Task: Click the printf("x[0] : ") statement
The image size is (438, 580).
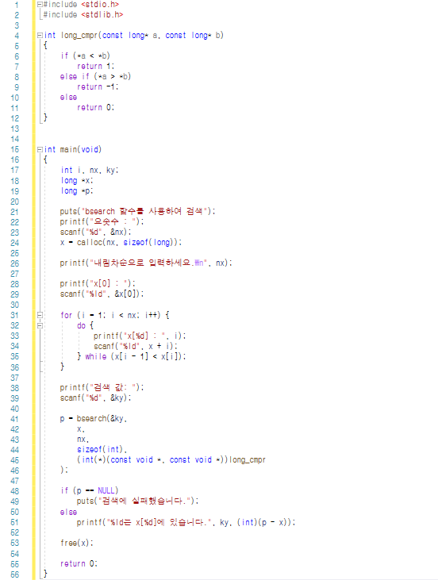Action: click(x=98, y=284)
